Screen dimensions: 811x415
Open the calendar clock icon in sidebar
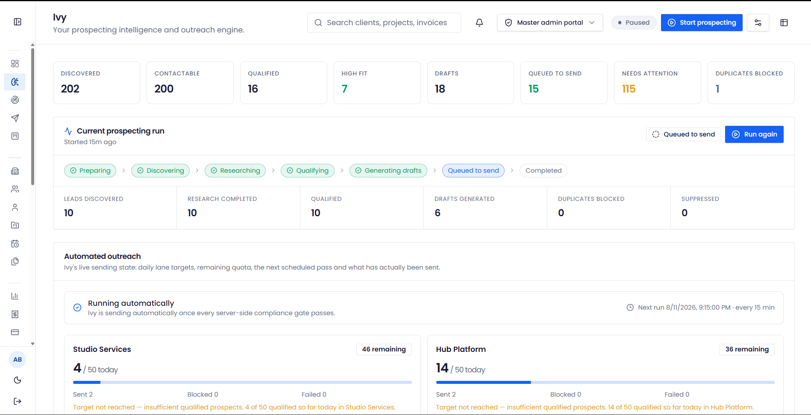click(x=15, y=244)
